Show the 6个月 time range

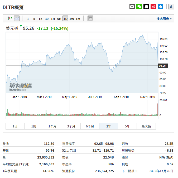tap(90, 126)
